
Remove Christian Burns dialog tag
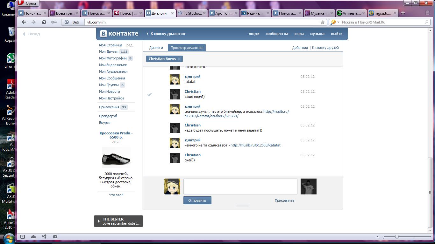tap(179, 59)
